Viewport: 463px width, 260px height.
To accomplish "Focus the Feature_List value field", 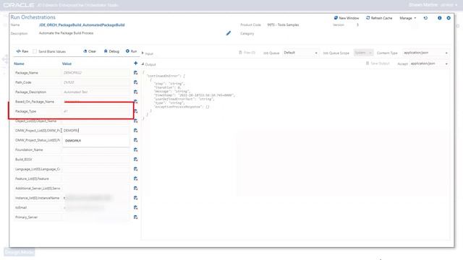I will coord(96,178).
